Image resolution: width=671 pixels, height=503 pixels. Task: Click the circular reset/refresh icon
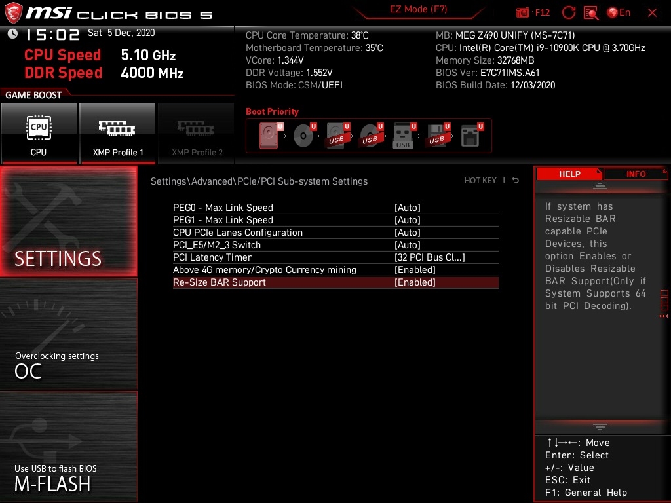tap(568, 12)
